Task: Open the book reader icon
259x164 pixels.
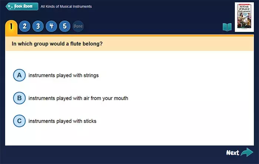Action: 227,27
